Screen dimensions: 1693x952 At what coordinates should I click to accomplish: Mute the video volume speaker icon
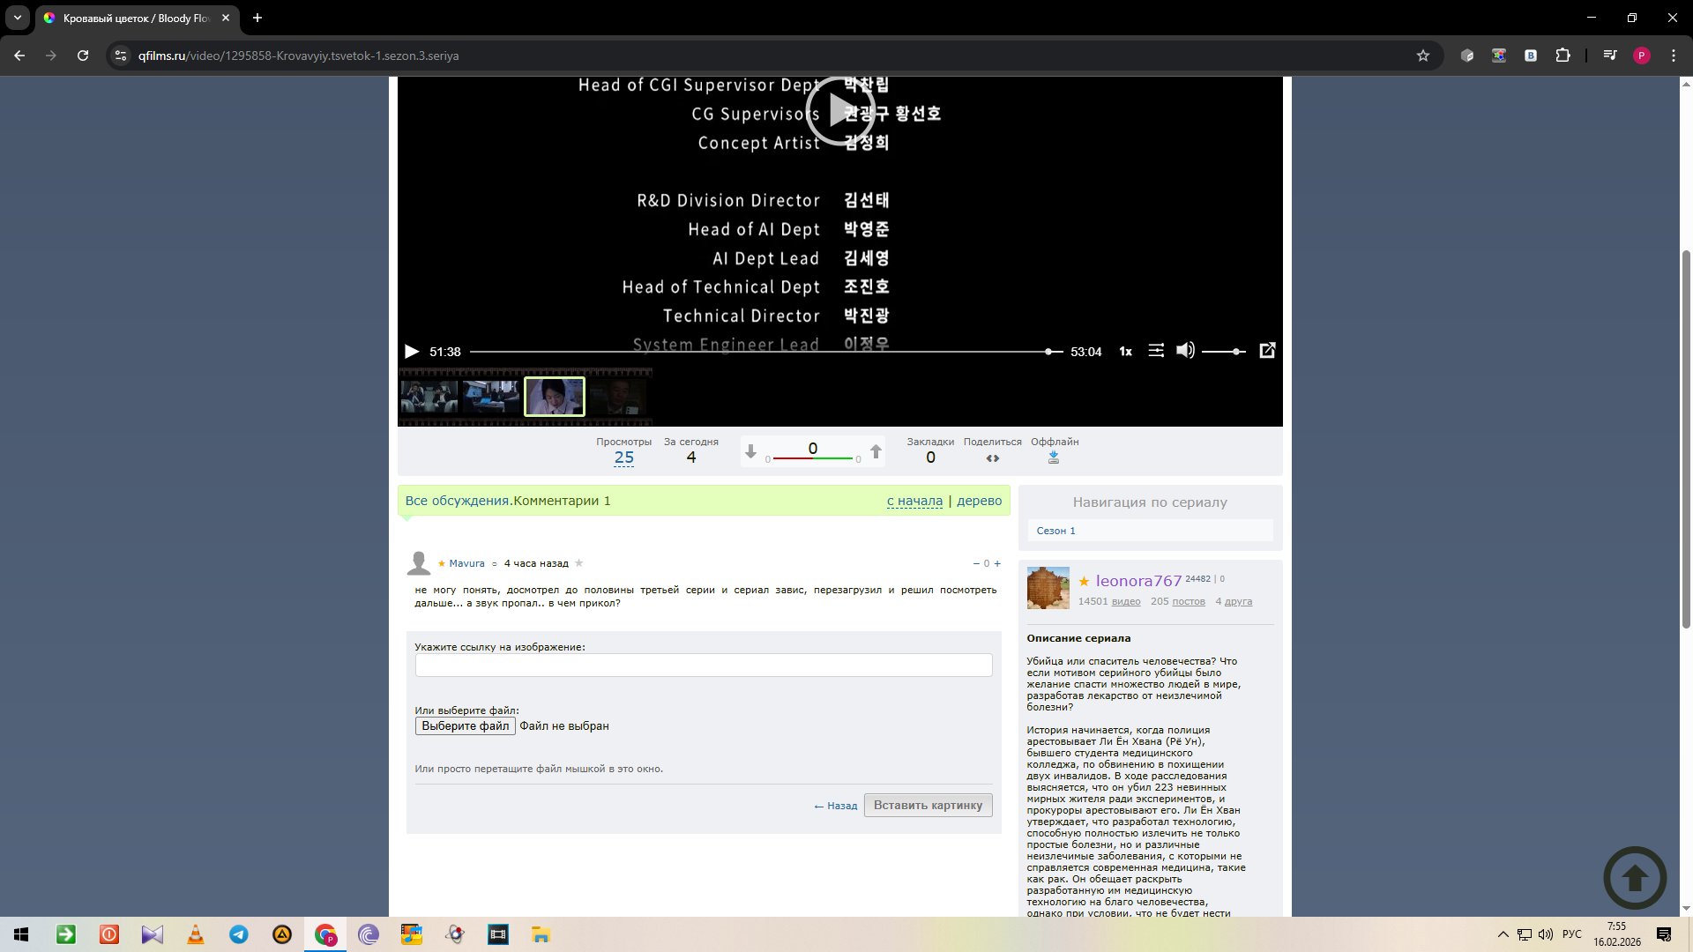(x=1185, y=351)
